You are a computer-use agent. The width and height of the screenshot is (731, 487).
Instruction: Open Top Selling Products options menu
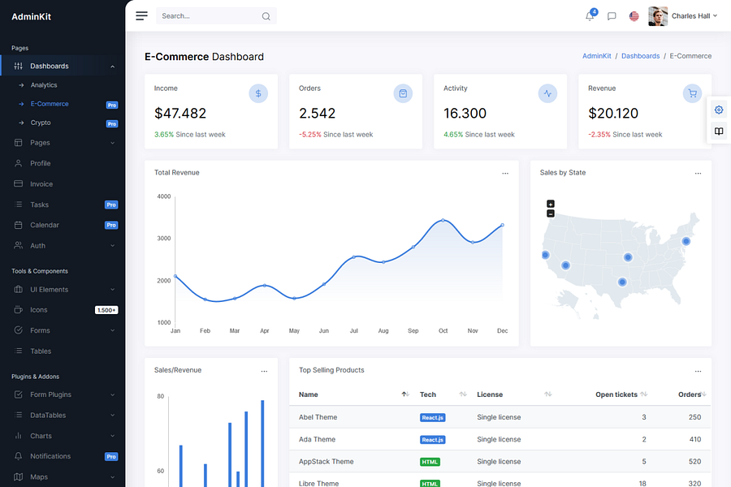pos(698,372)
